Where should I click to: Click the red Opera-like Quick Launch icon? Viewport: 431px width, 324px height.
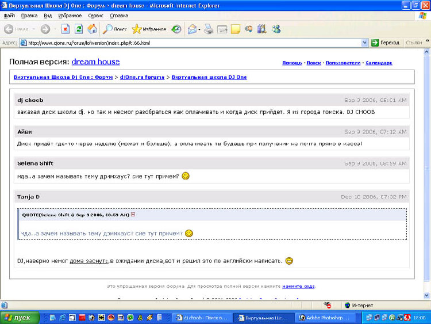click(111, 318)
